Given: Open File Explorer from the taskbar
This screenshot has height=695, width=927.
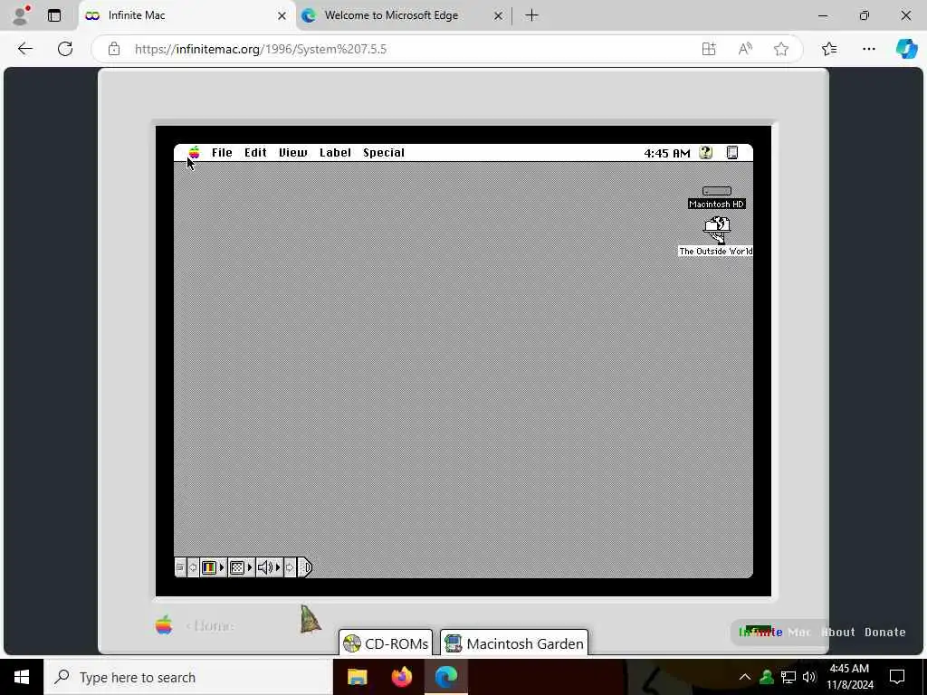Looking at the screenshot, I should (x=357, y=677).
